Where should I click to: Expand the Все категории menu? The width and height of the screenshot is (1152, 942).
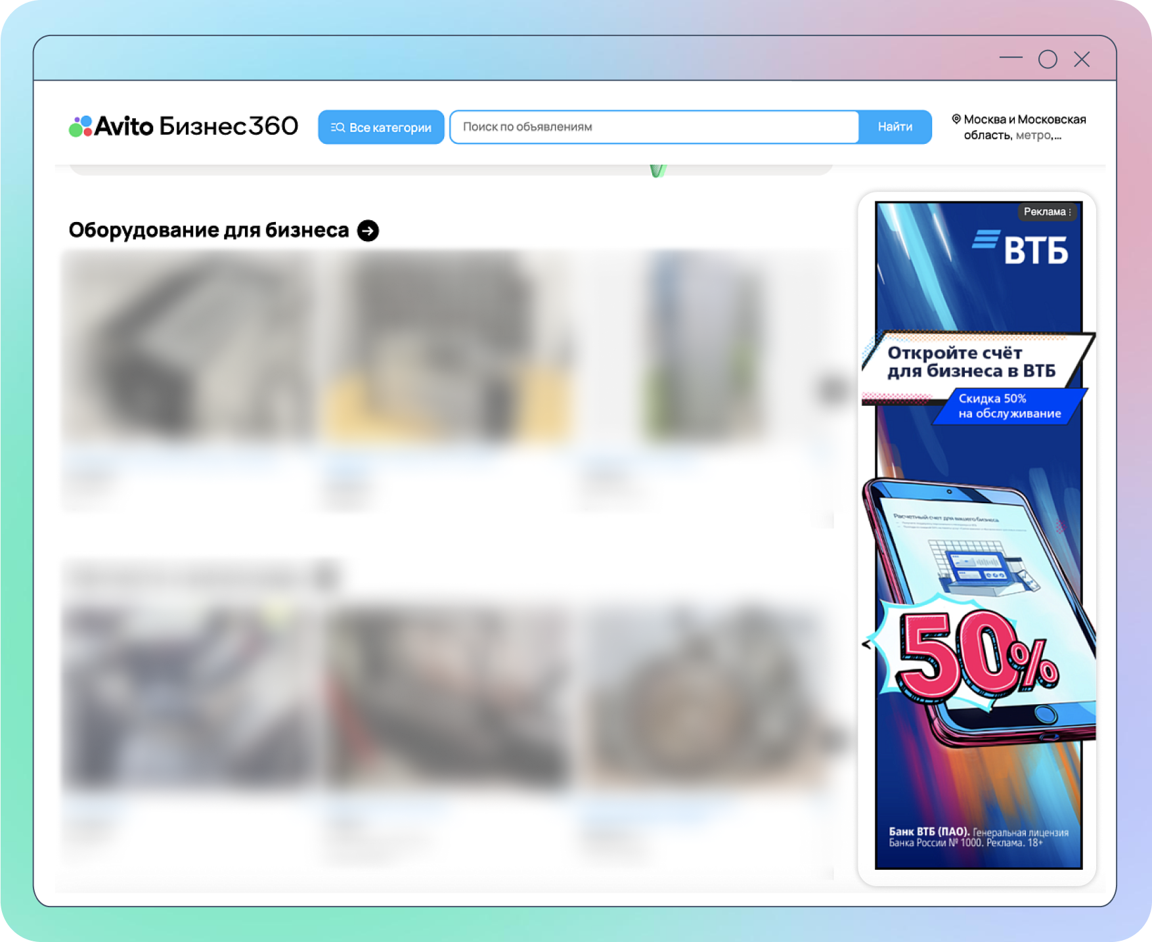pos(381,127)
